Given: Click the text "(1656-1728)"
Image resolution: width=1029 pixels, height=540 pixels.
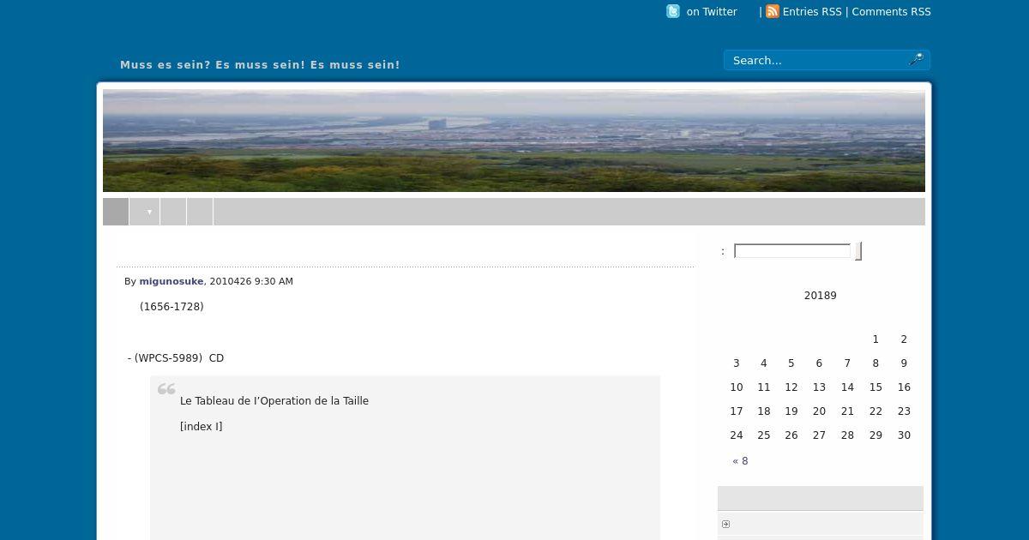Looking at the screenshot, I should 171,307.
